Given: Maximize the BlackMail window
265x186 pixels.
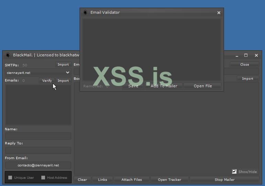Looking at the screenshot, I should tap(246, 55).
